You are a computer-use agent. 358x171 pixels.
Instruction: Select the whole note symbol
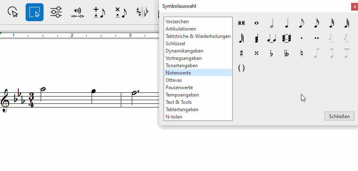[x=256, y=23]
